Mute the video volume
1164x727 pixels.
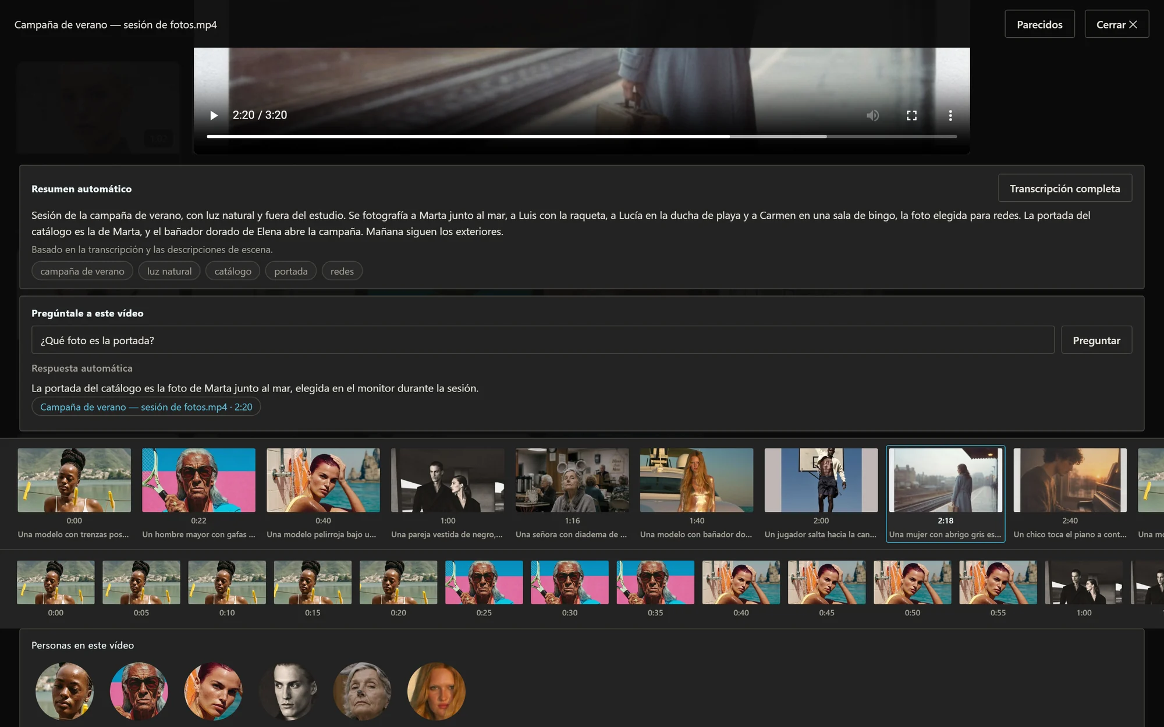pyautogui.click(x=872, y=115)
